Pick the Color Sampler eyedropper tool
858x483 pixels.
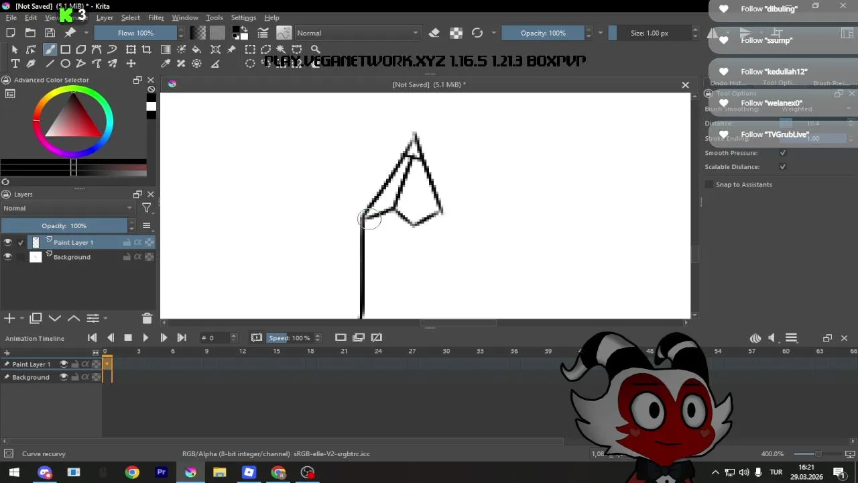[x=166, y=64]
